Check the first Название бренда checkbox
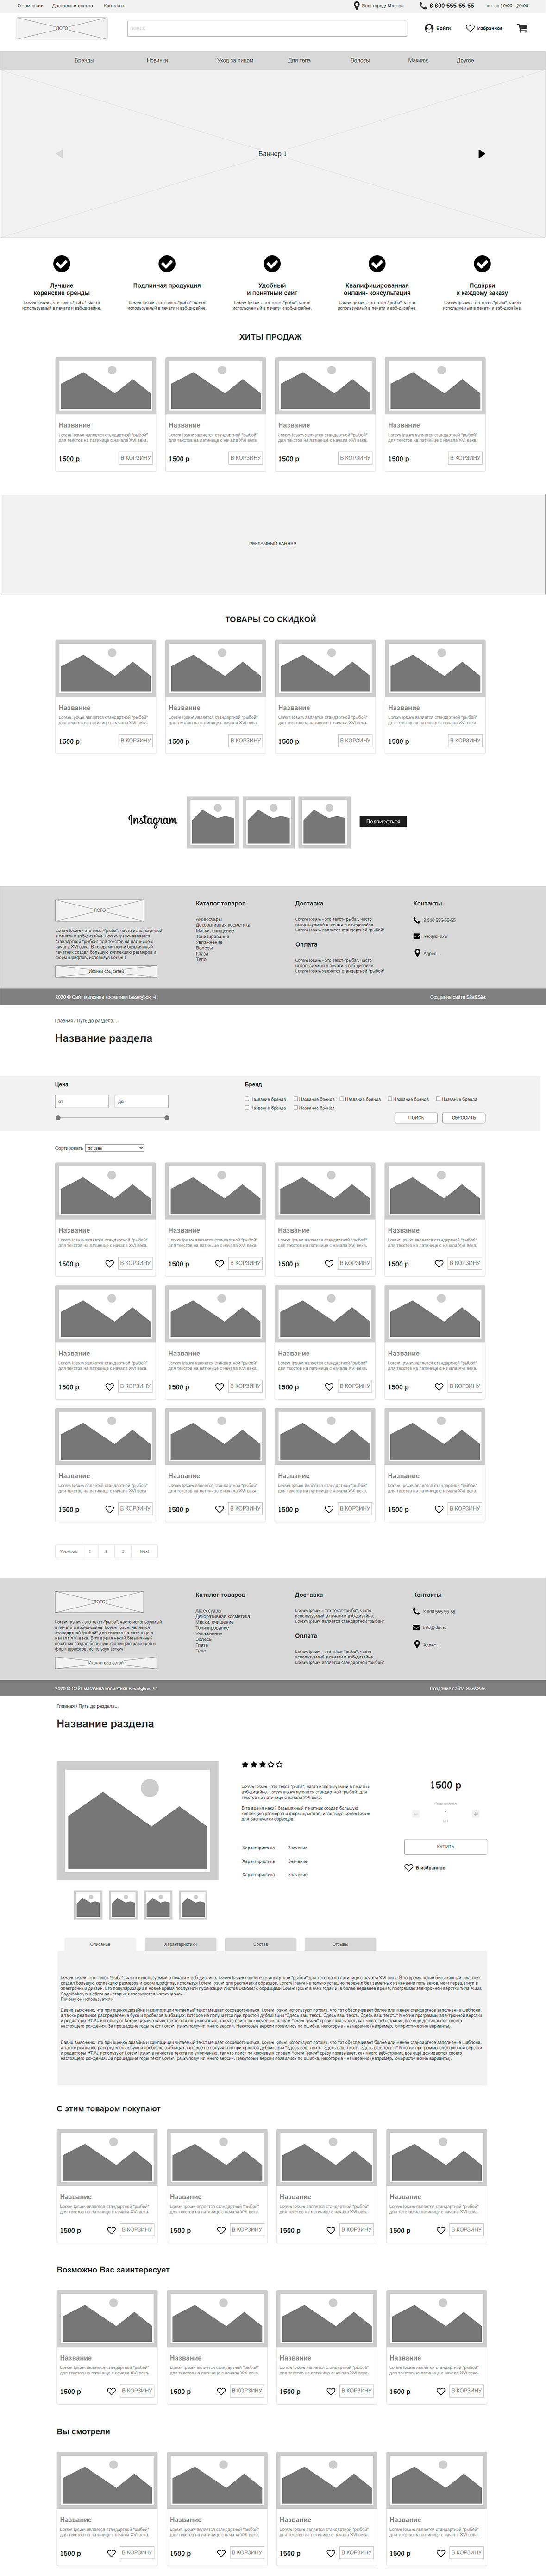The height and width of the screenshot is (2576, 546). [x=247, y=1099]
